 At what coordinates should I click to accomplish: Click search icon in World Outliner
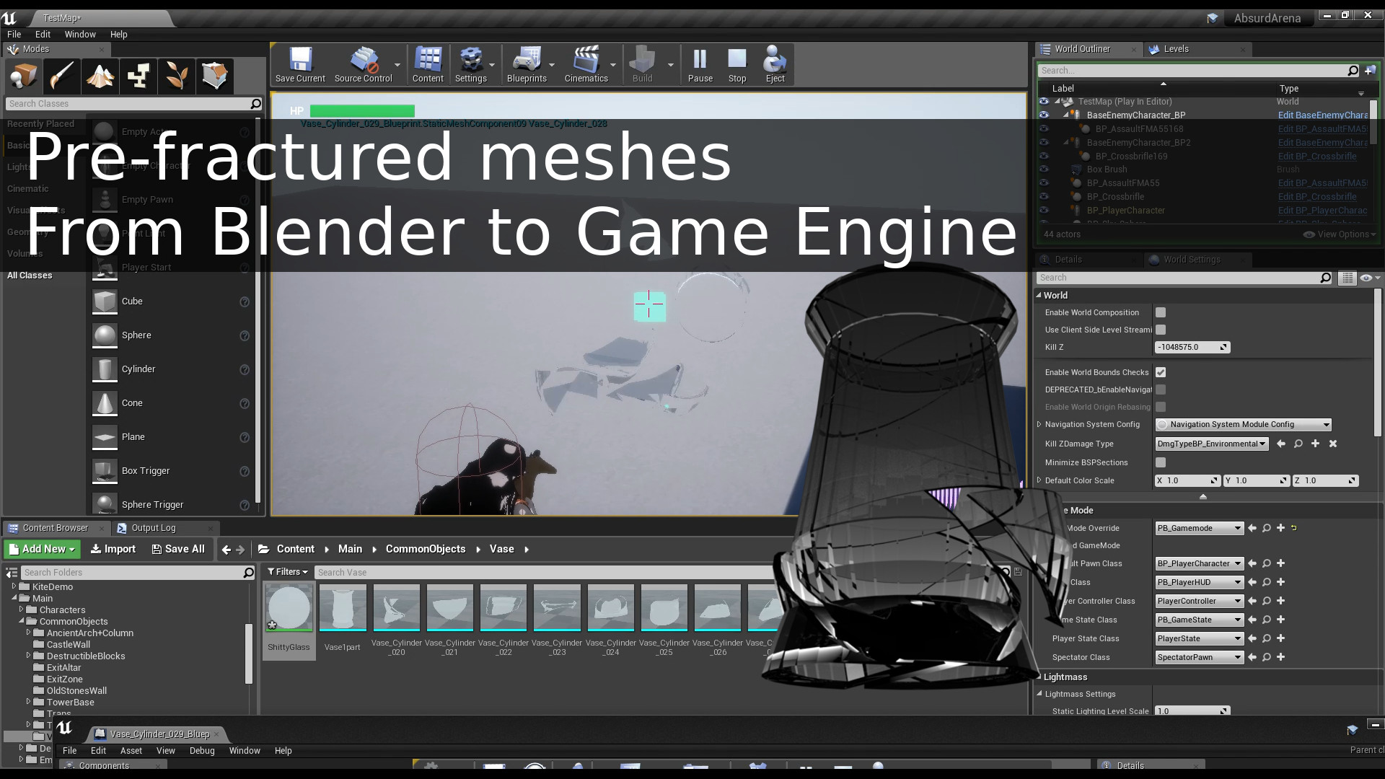click(x=1353, y=71)
